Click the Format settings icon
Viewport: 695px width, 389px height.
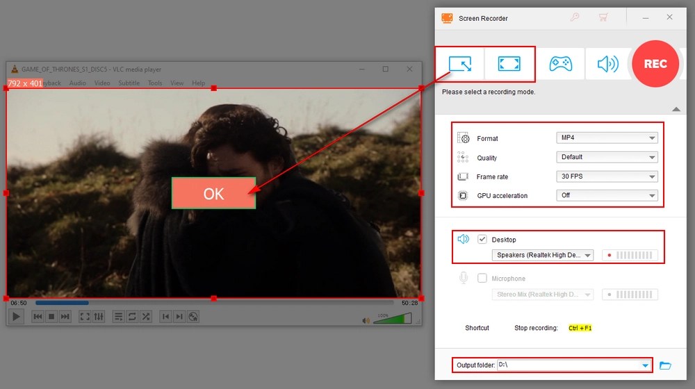click(x=463, y=138)
